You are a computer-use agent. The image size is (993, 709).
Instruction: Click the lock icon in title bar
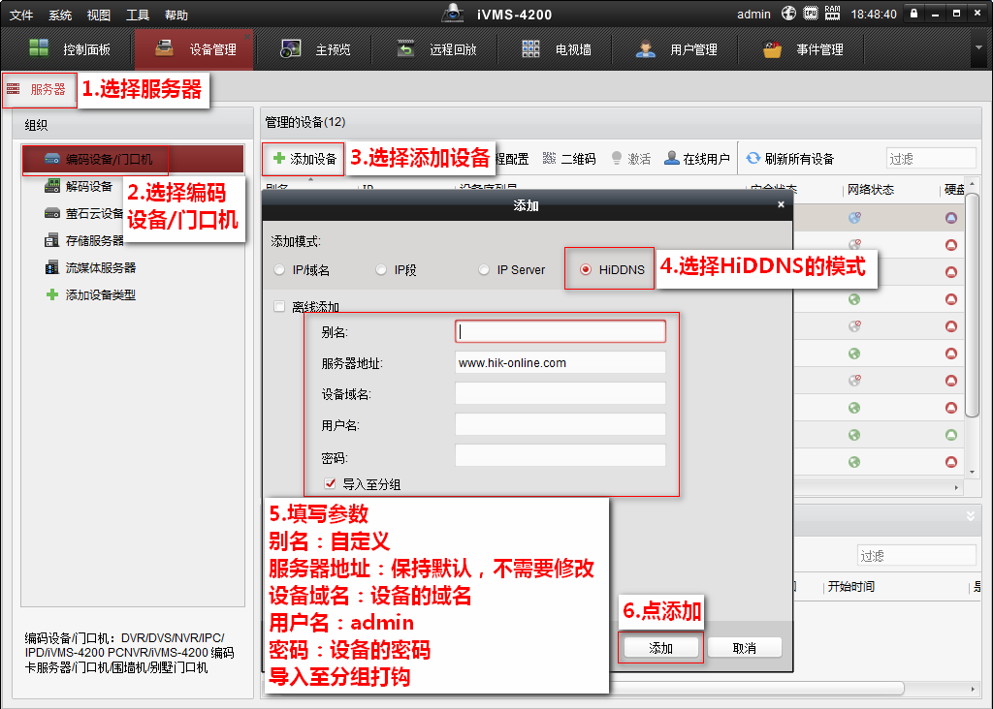913,14
